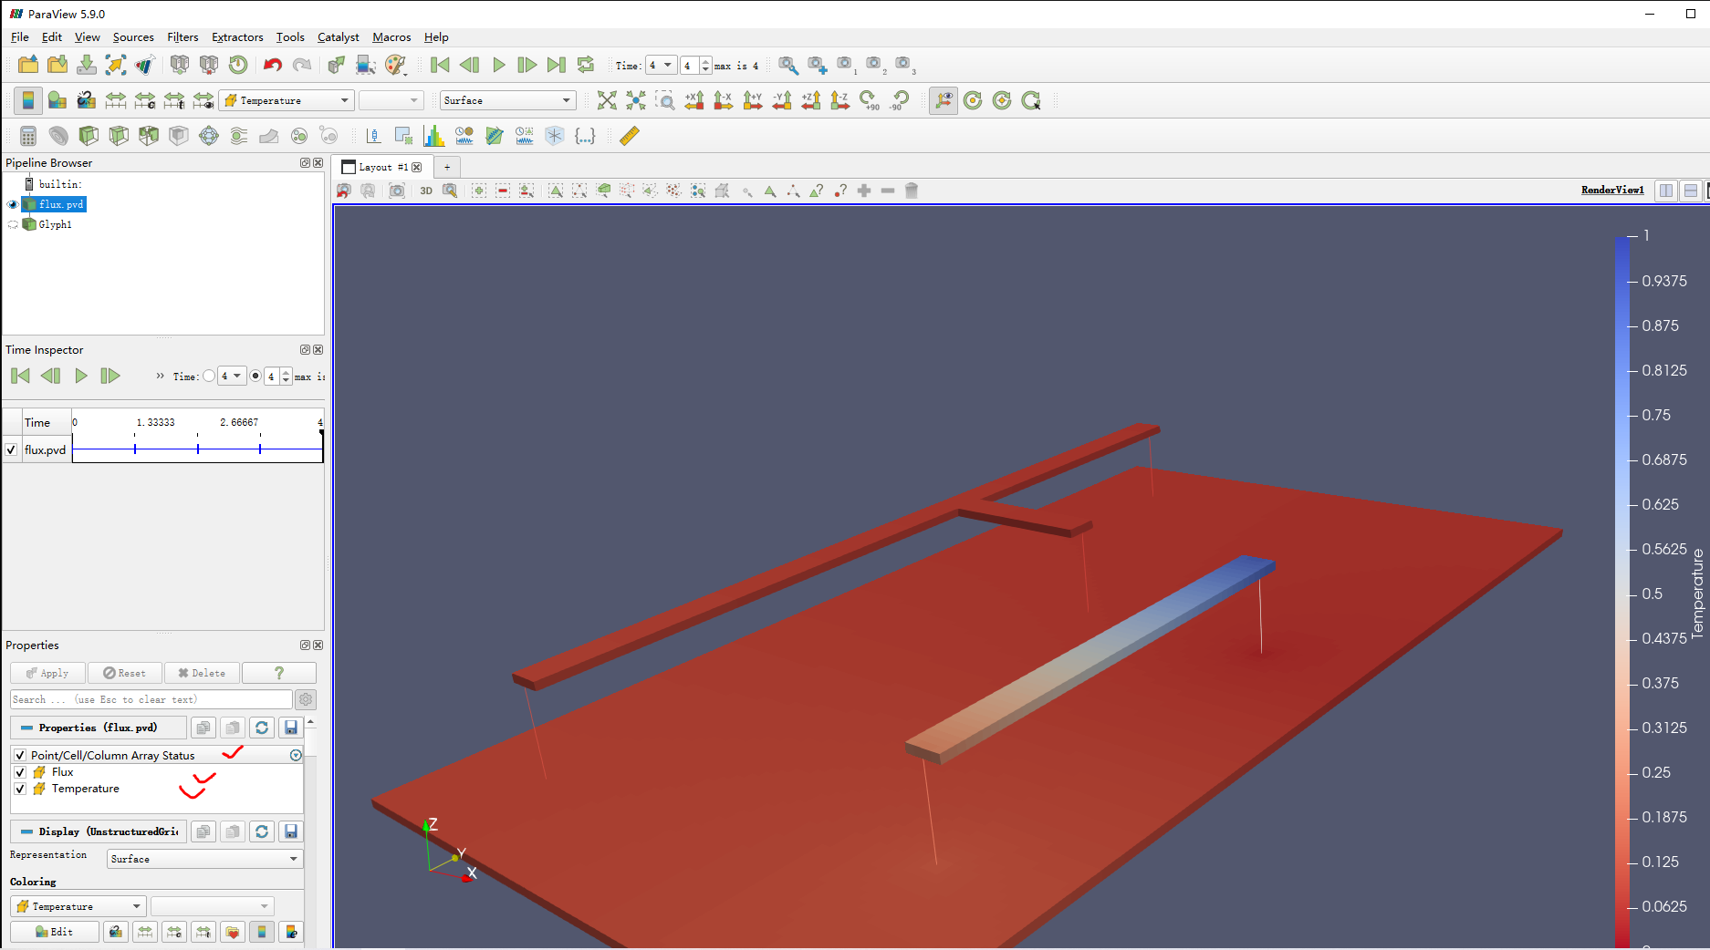Click the yellow Ruler icon
1710x950 pixels.
[630, 136]
